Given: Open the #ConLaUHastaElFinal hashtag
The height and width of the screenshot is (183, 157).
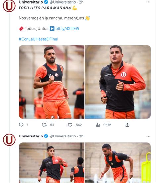Looking at the screenshot, I should click(38, 39).
